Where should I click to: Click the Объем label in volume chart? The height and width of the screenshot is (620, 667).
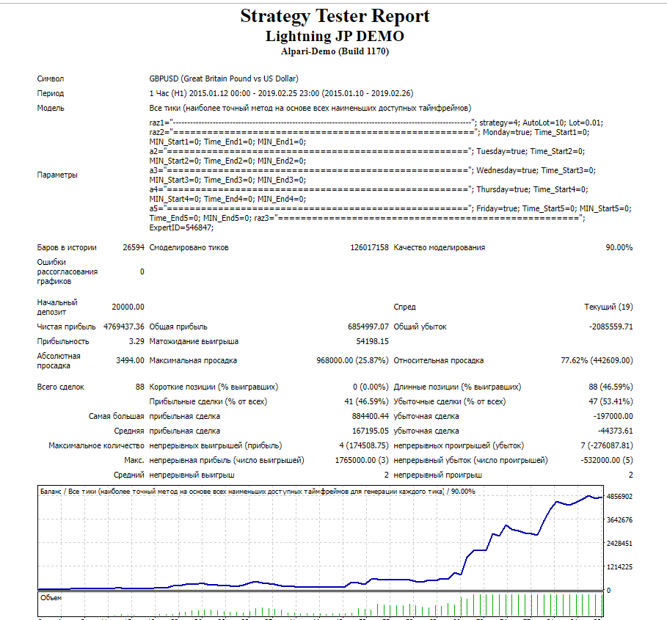(x=51, y=598)
